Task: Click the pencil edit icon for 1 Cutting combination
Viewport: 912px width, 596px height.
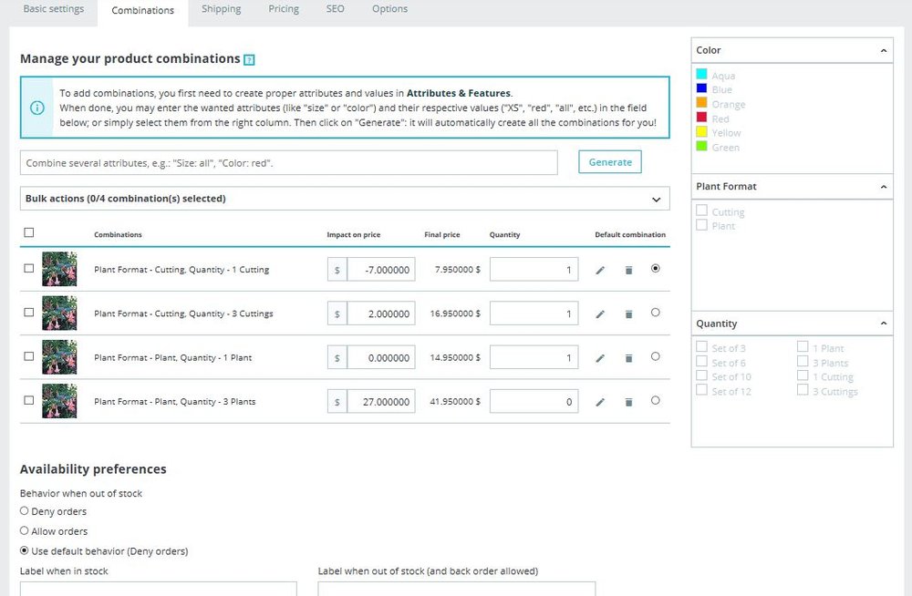Action: (x=600, y=270)
